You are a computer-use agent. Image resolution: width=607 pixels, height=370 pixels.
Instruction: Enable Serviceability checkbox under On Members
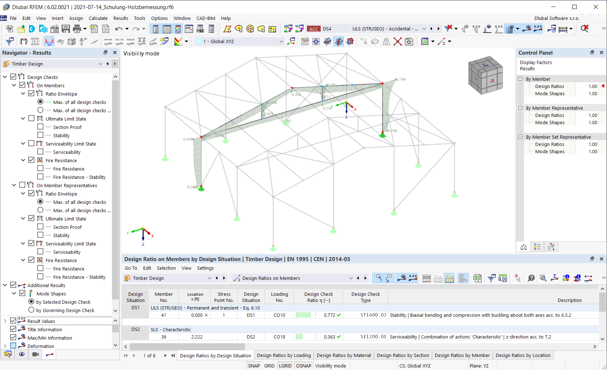pyautogui.click(x=40, y=152)
